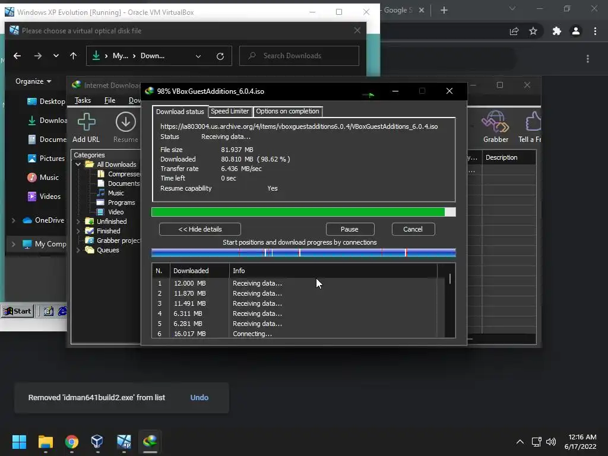Click the network icon in system tray
This screenshot has height=456, width=608.
click(x=536, y=442)
